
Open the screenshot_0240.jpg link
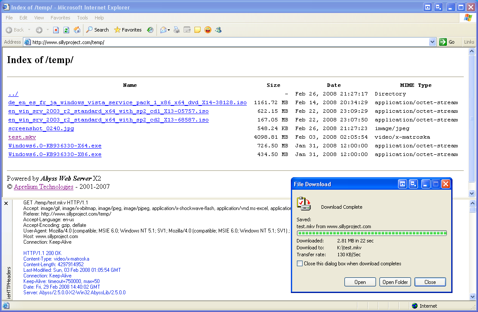click(41, 129)
